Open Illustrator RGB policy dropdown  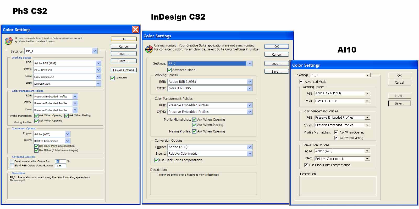(x=343, y=118)
